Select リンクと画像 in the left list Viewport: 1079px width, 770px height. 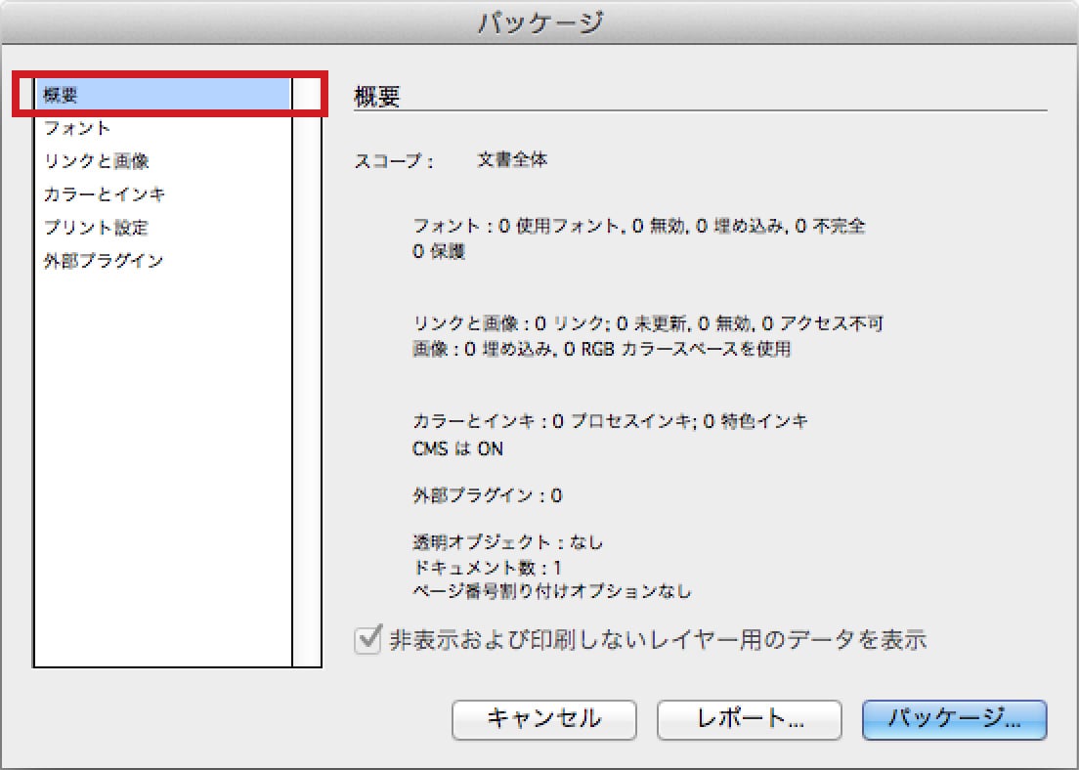pos(96,161)
